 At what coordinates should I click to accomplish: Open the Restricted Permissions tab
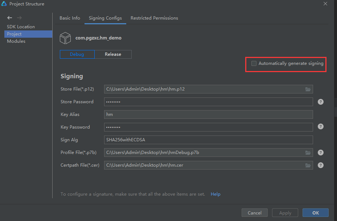(x=154, y=18)
